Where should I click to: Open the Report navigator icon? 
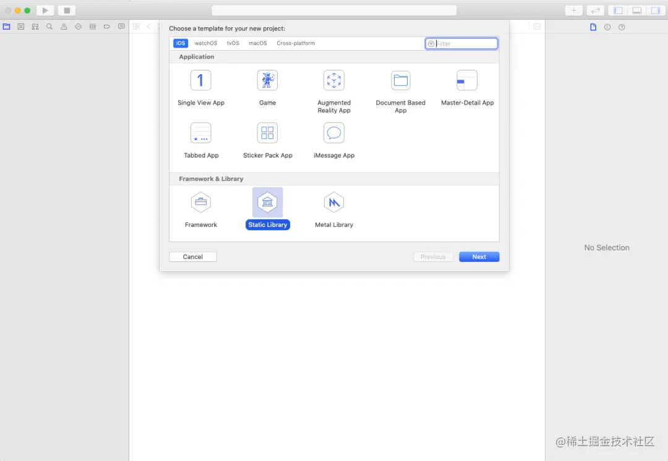(121, 27)
